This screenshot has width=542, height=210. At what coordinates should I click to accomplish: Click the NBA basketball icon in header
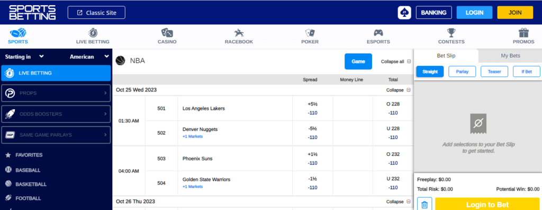tap(120, 61)
